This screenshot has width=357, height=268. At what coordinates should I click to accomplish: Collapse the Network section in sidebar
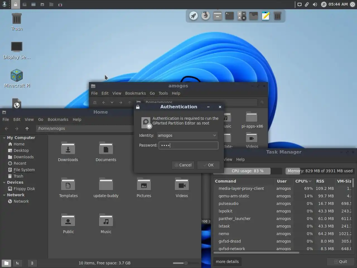pos(4,195)
